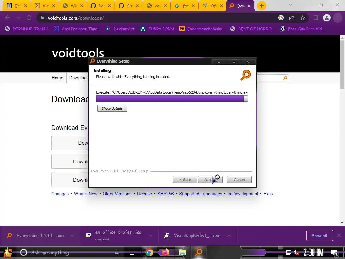This screenshot has height=259, width=345.
Task: Open the Windows Start menu
Action: (8, 252)
